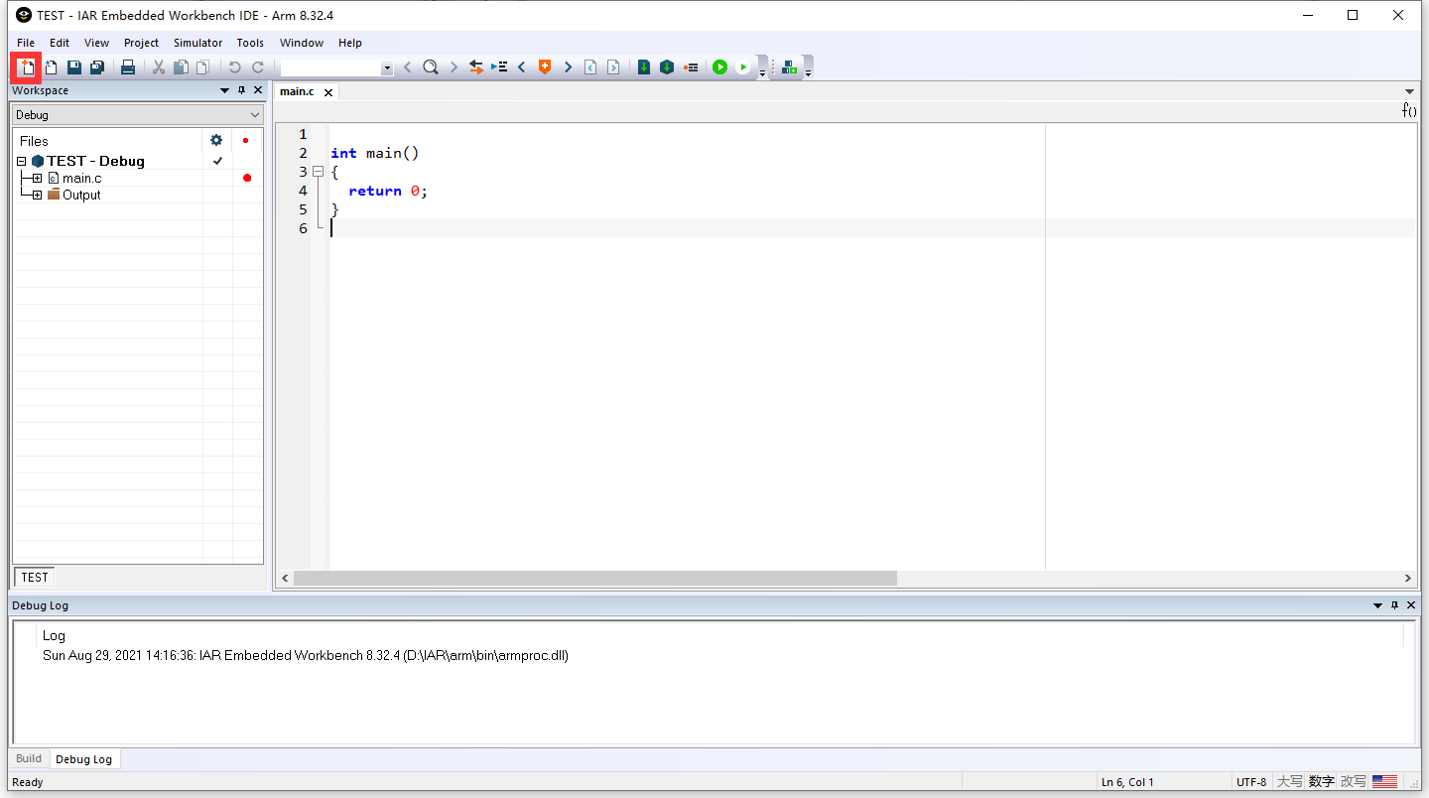Click the flag icon in status bar
The image size is (1429, 798).
[x=1384, y=782]
